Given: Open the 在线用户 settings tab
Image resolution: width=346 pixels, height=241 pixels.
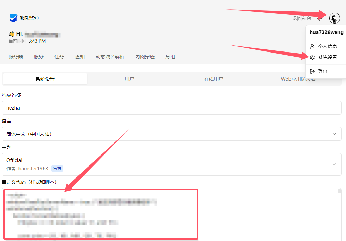Looking at the screenshot, I should pyautogui.click(x=214, y=79).
